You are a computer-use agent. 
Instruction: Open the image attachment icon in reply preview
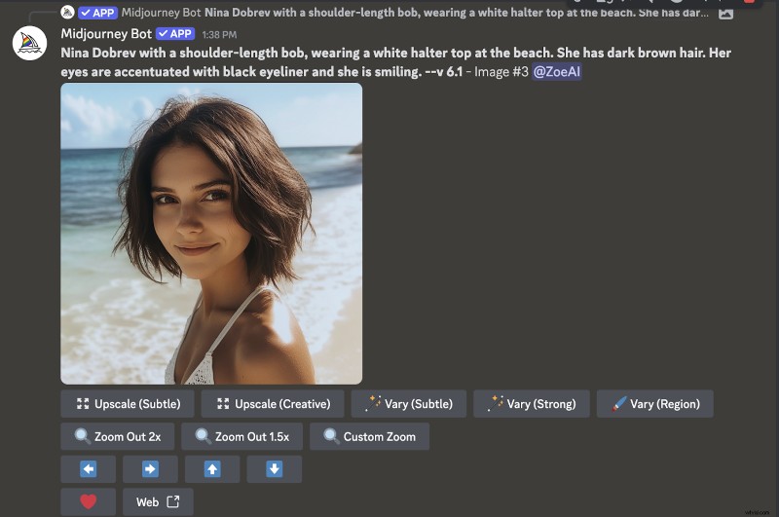tap(725, 13)
